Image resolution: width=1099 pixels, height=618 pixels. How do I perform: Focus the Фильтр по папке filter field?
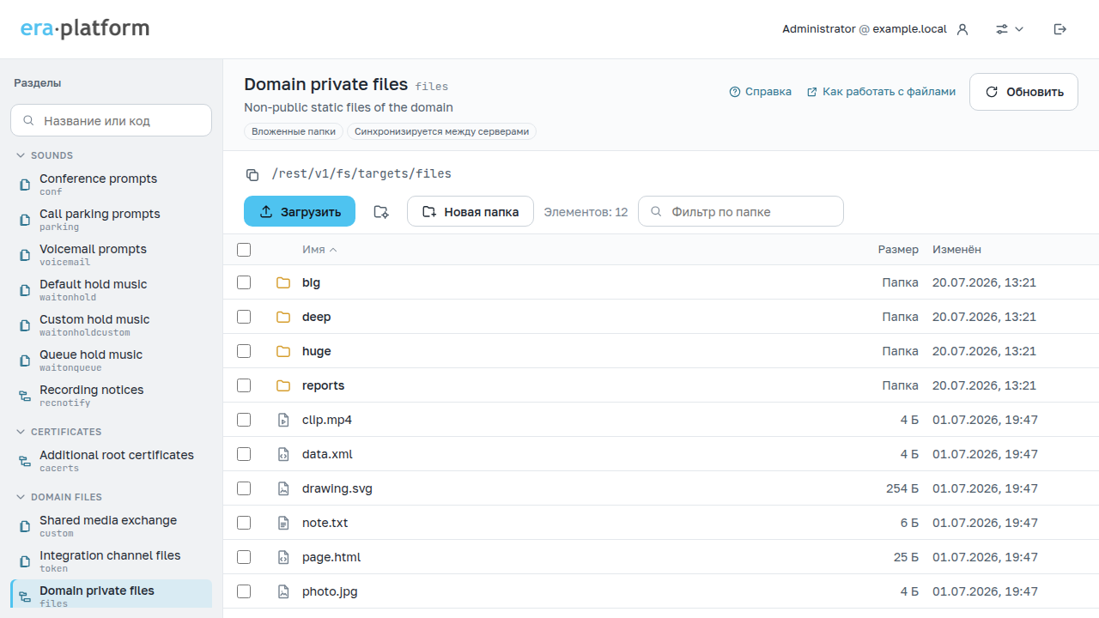(741, 212)
